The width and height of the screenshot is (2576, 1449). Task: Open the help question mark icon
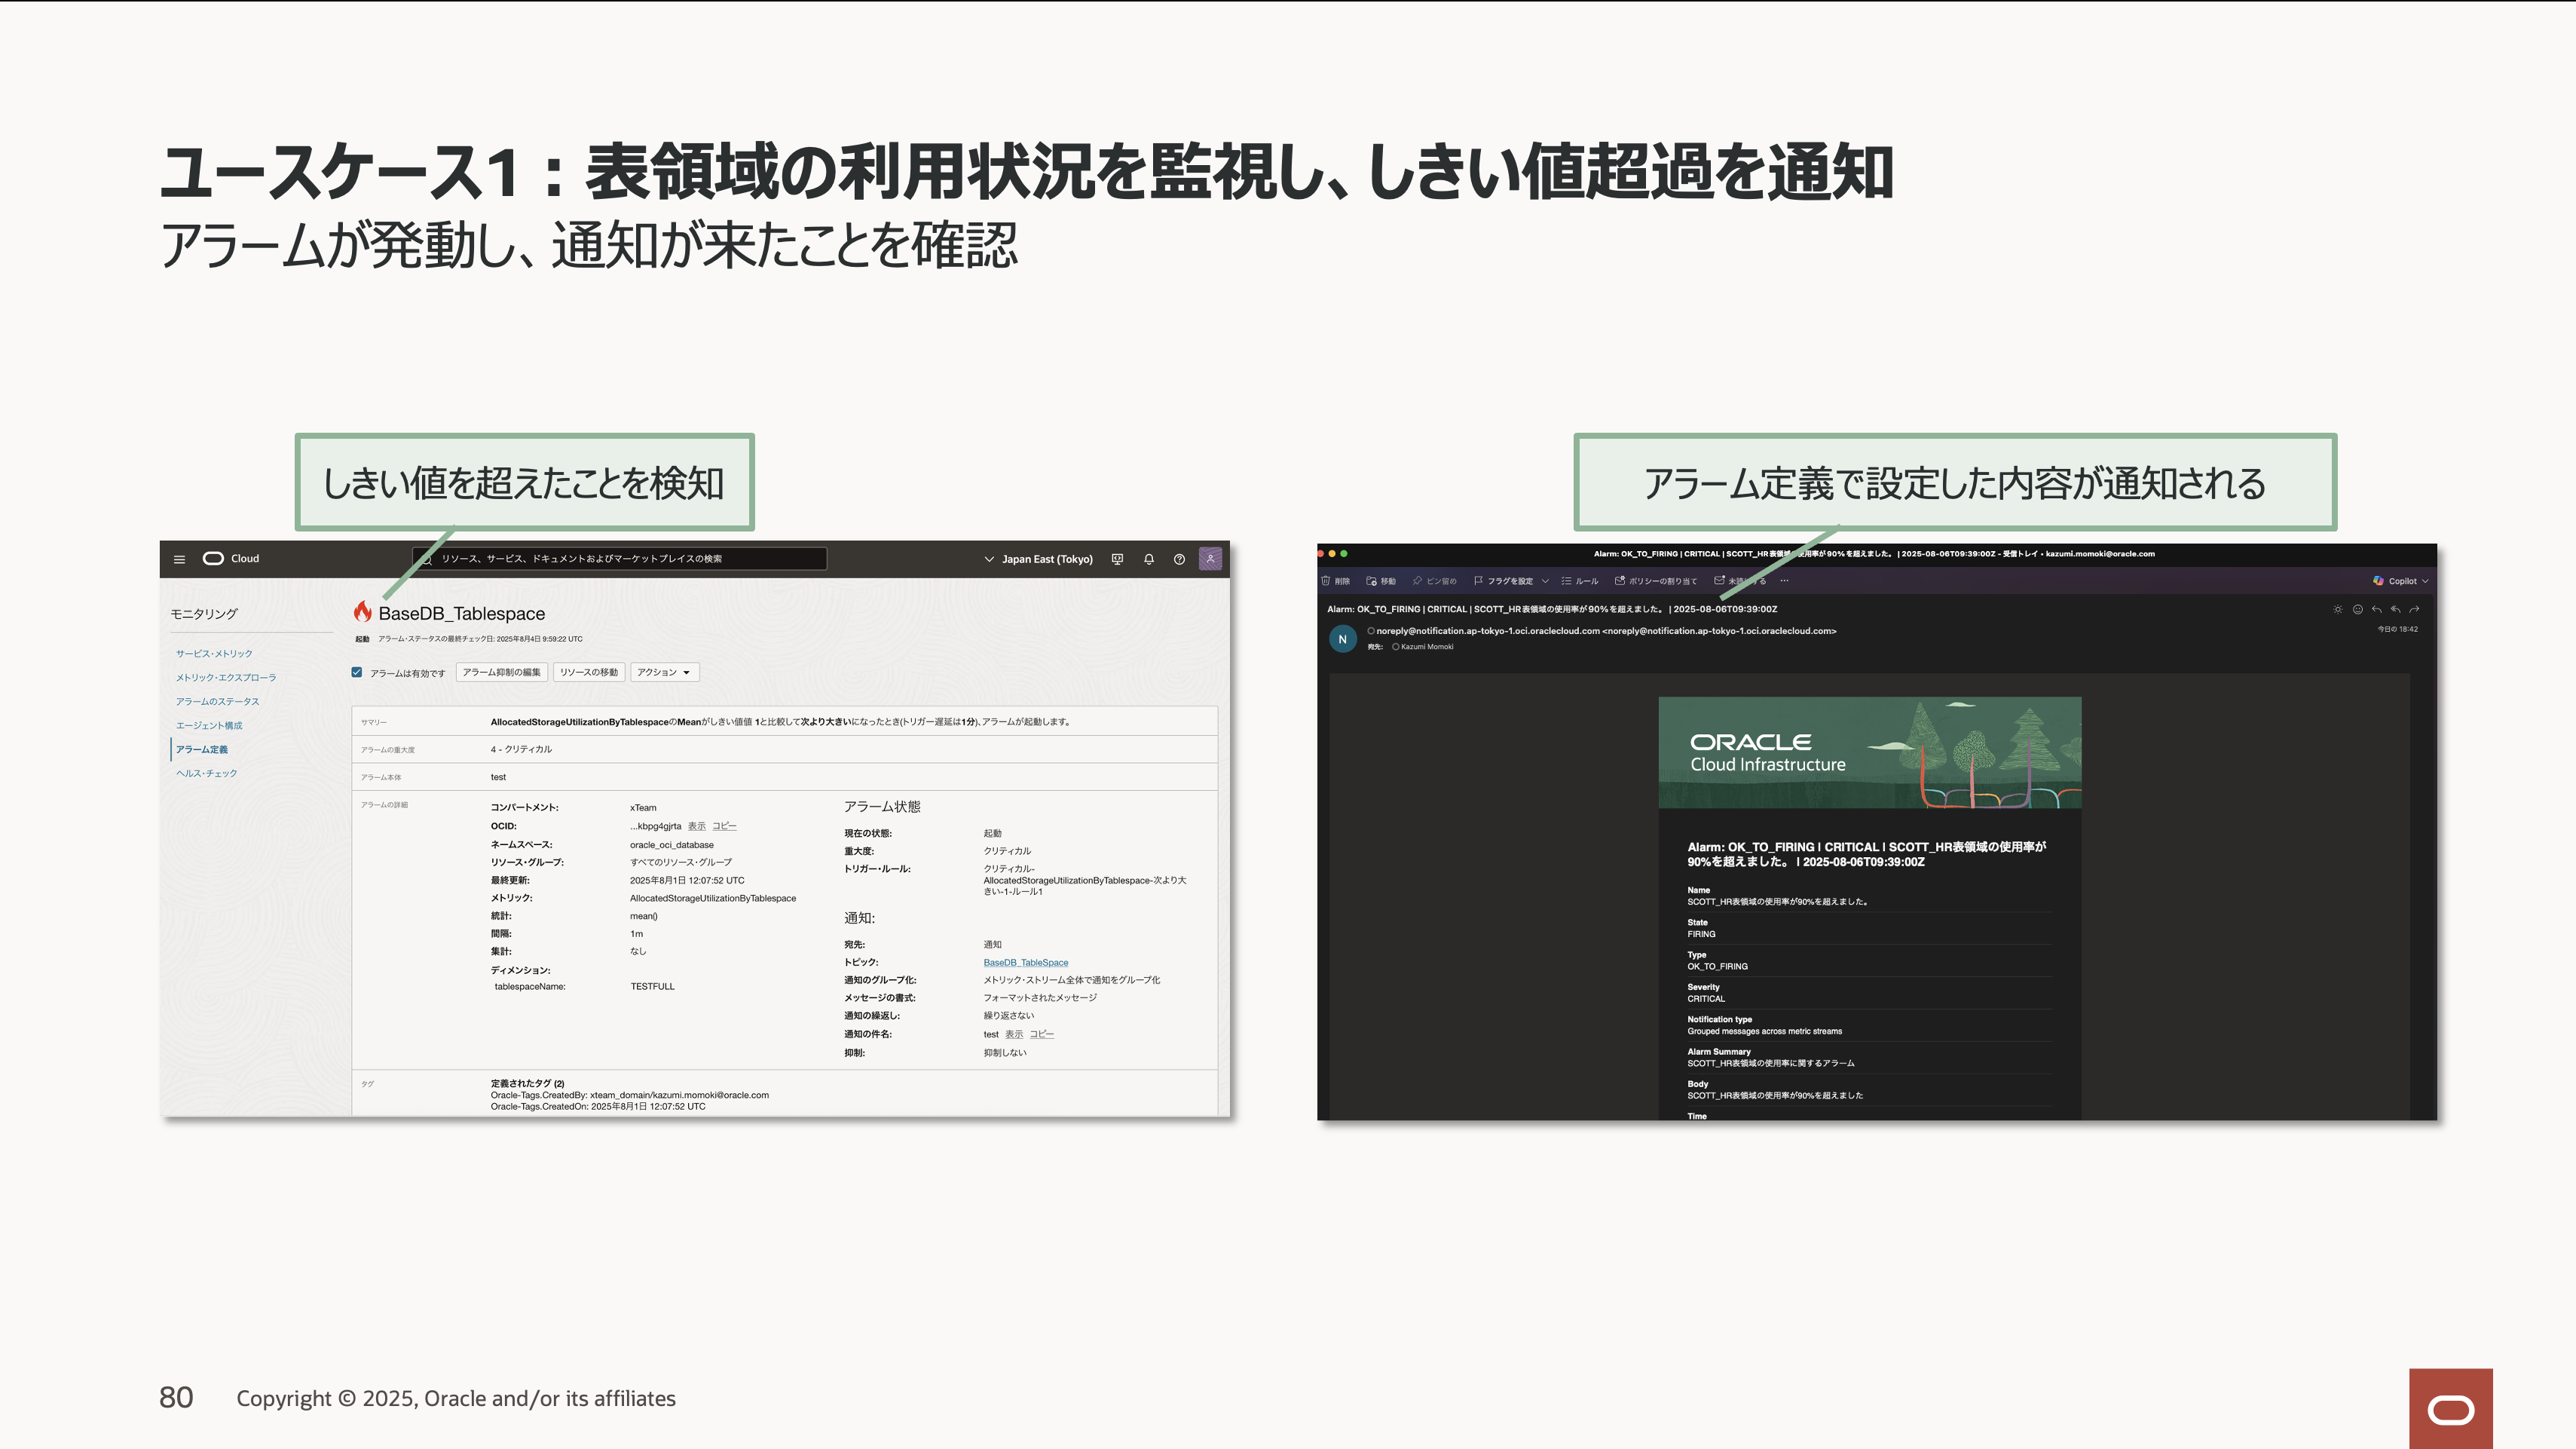(1179, 559)
